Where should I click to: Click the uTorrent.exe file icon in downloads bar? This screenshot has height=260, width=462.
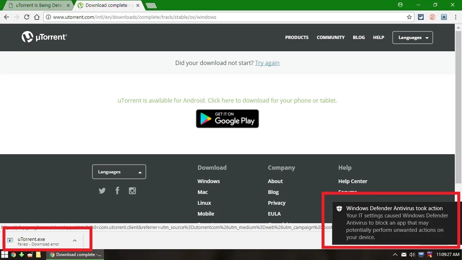(x=10, y=240)
